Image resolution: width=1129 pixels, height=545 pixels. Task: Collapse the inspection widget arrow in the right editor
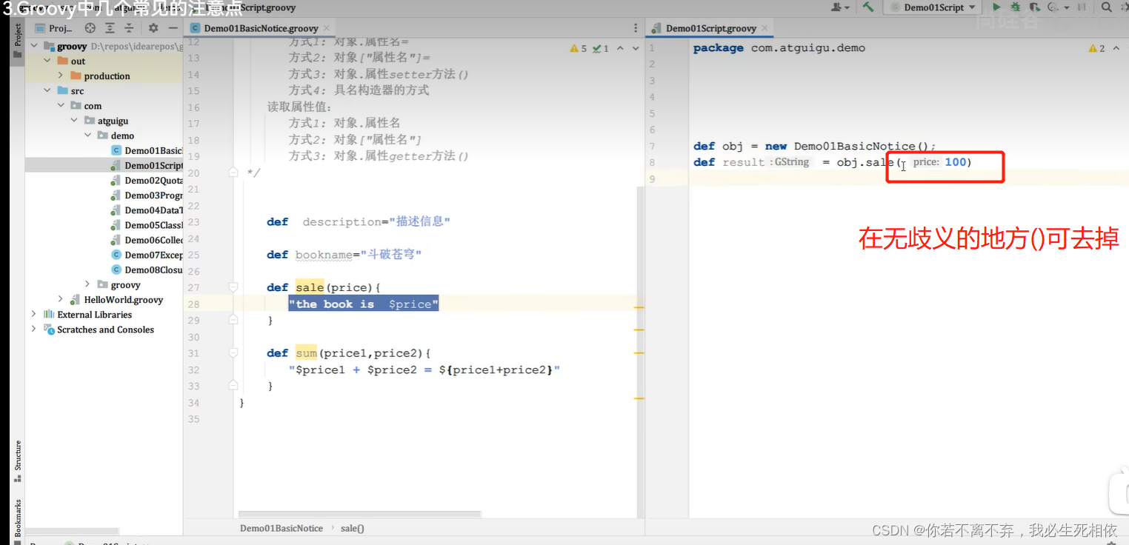pos(1116,48)
